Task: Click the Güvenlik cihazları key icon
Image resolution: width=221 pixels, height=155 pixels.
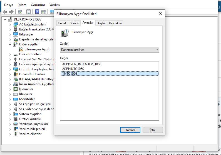Action: [x=16, y=74]
